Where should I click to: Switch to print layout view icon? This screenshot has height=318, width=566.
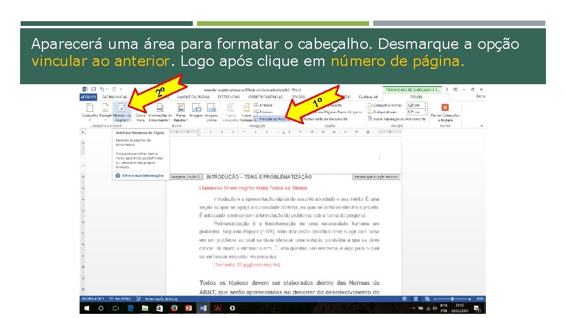tap(416, 299)
